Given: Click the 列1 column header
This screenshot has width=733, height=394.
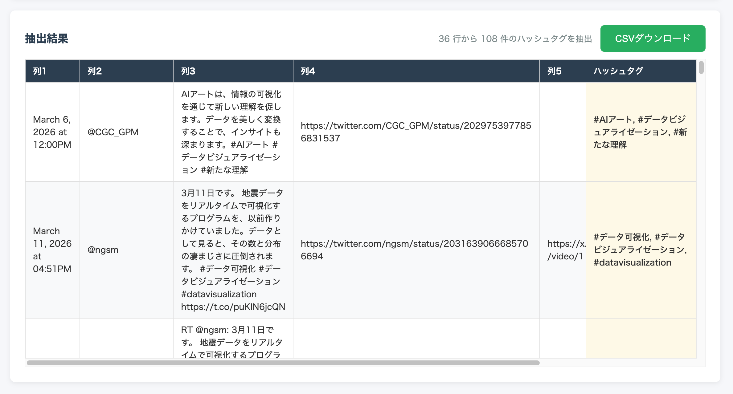Looking at the screenshot, I should click(x=40, y=71).
